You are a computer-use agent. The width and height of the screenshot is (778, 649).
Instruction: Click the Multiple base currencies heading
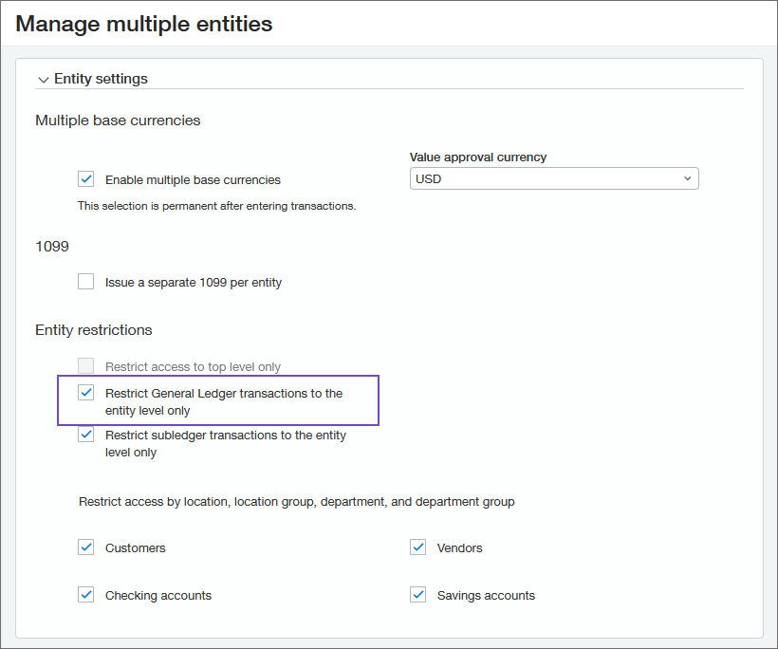click(x=118, y=121)
